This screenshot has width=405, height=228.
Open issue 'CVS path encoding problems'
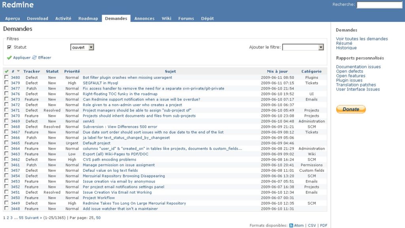click(109, 160)
